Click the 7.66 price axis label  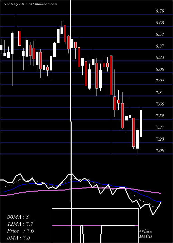pos(160,104)
